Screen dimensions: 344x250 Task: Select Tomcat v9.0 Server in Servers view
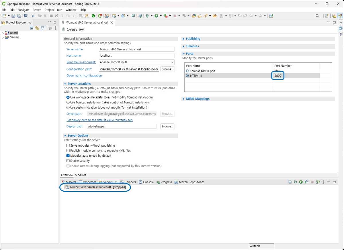pyautogui.click(x=95, y=187)
